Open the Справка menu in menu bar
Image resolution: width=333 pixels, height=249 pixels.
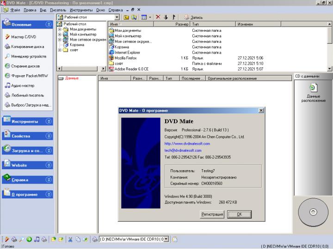point(116,10)
